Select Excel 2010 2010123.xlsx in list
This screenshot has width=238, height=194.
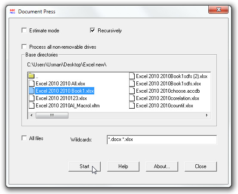click(61, 98)
